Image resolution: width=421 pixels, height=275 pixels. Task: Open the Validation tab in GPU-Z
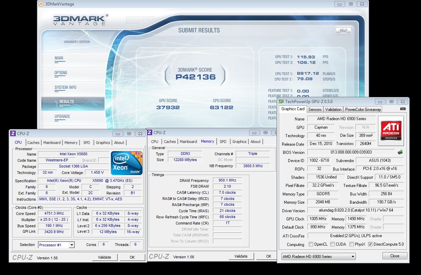tap(333, 110)
